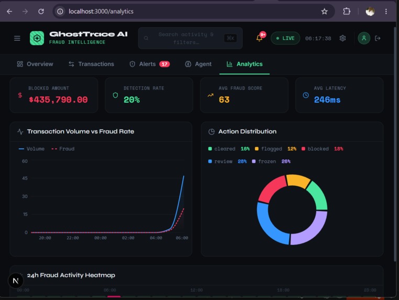Toggle the LIVE status pill
This screenshot has width=399, height=300.
click(x=285, y=38)
